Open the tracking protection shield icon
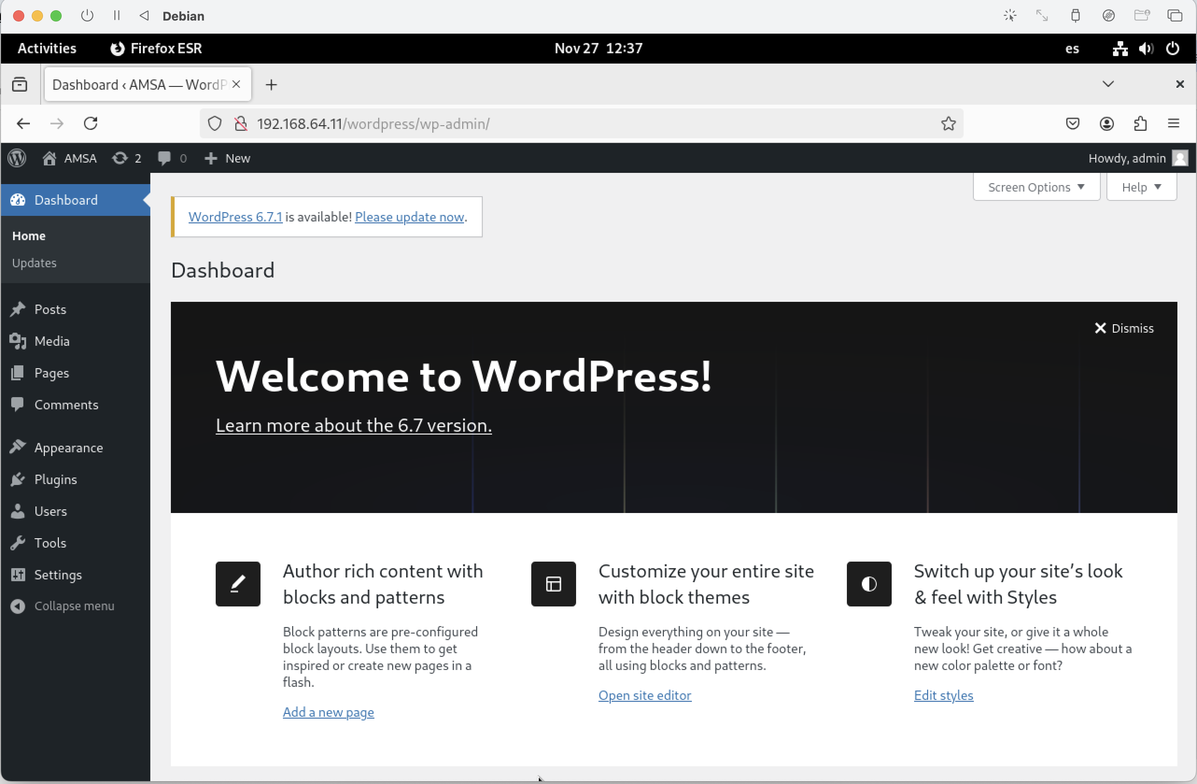Image resolution: width=1197 pixels, height=784 pixels. (215, 123)
